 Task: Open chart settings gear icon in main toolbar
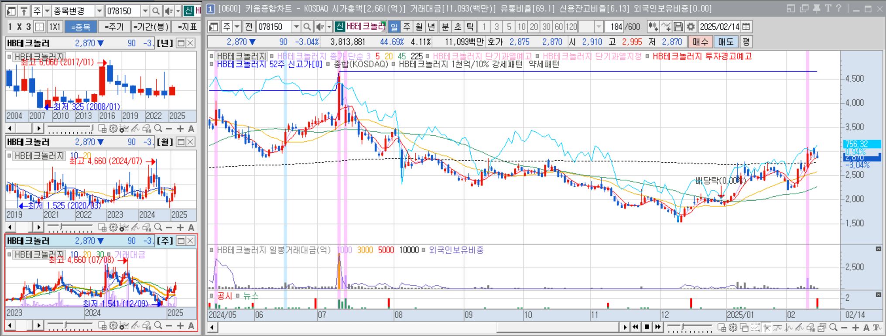[x=691, y=27]
